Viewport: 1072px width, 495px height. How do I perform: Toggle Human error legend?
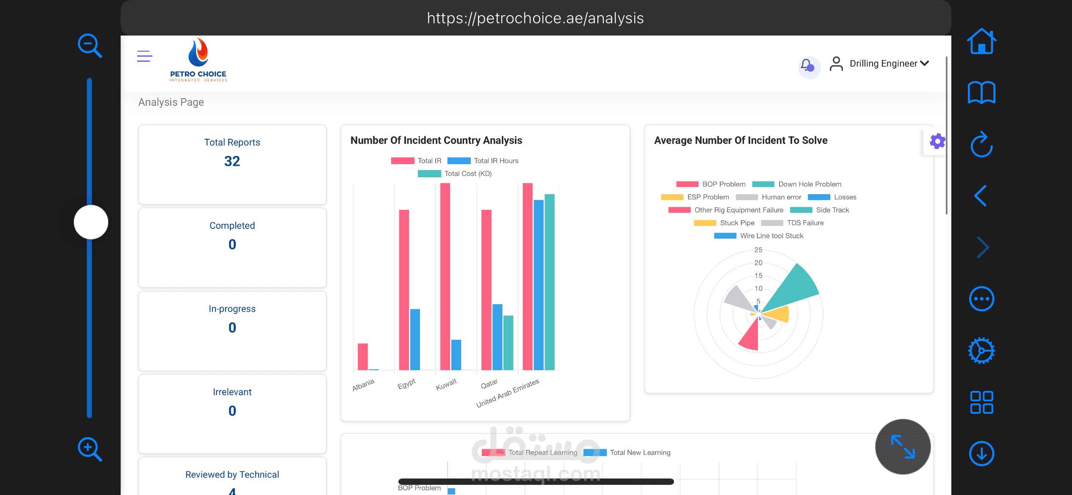pos(768,197)
